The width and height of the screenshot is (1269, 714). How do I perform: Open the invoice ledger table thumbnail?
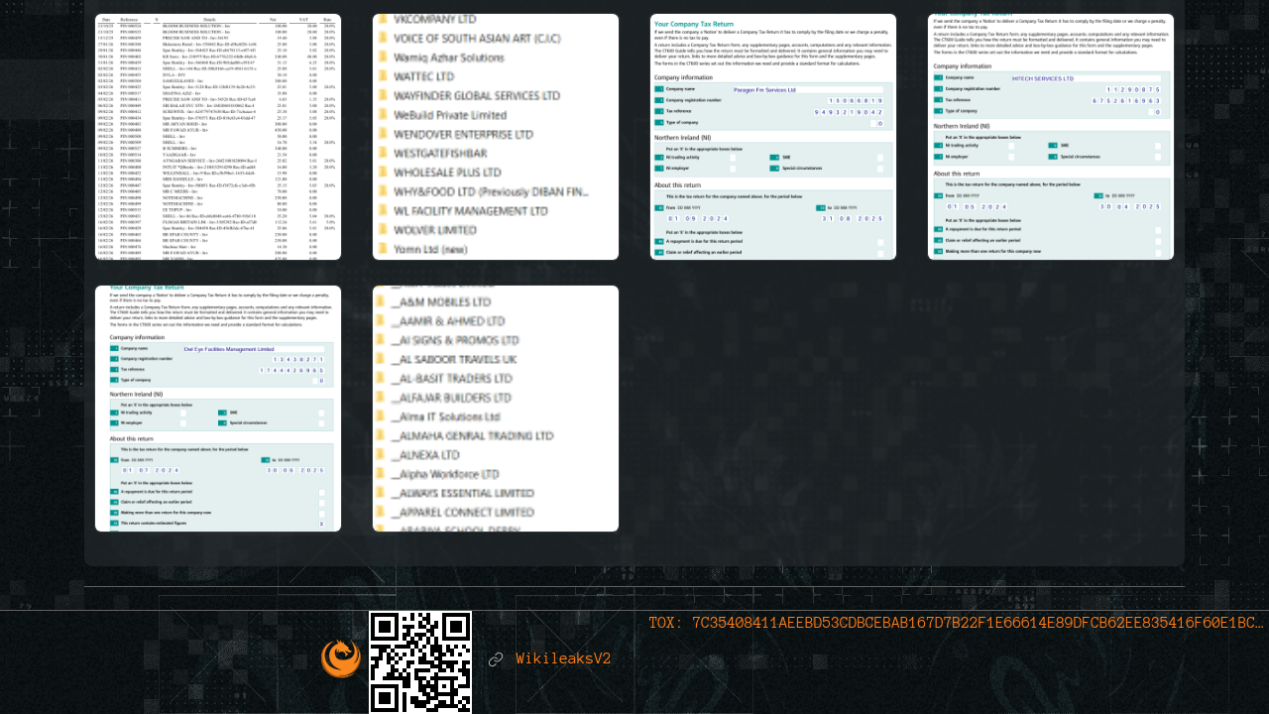218,137
